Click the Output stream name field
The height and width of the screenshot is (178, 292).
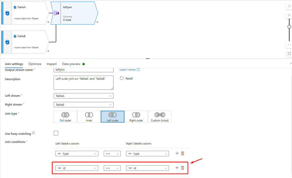(x=84, y=70)
